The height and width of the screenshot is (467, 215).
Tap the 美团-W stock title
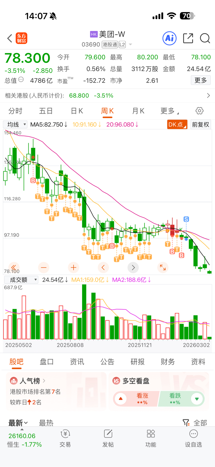pyautogui.click(x=112, y=34)
